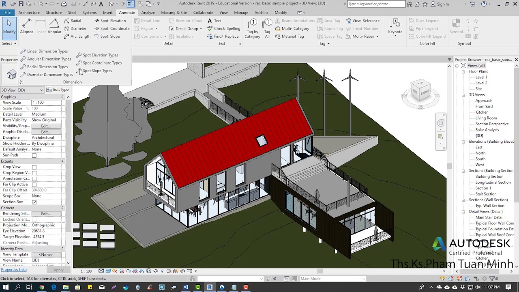Click the Edit Type button
This screenshot has width=519, height=292.
(x=57, y=90)
